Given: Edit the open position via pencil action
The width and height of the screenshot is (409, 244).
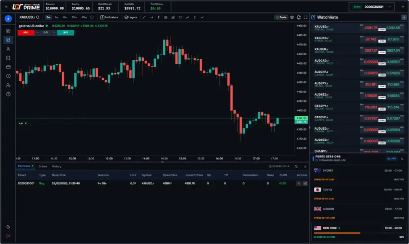Looking at the screenshot, I should [x=305, y=183].
